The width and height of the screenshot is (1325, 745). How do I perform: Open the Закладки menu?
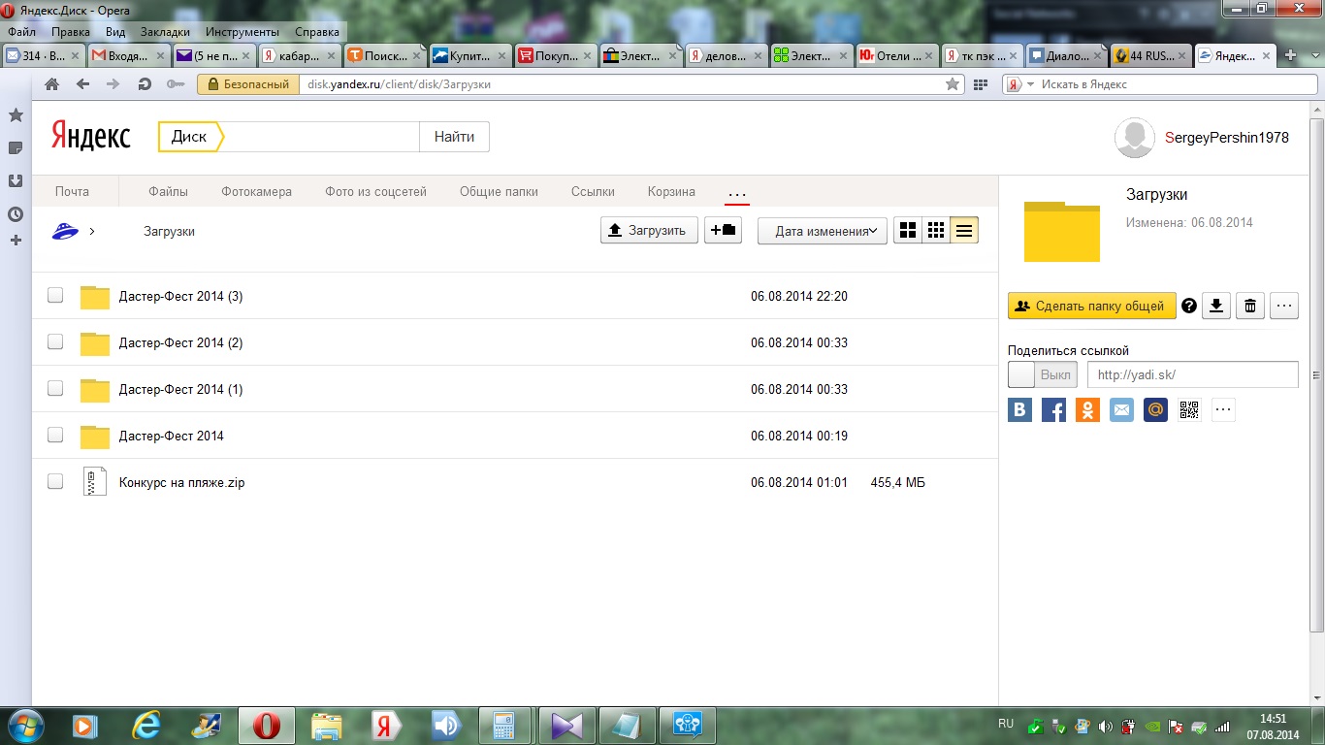pyautogui.click(x=165, y=31)
